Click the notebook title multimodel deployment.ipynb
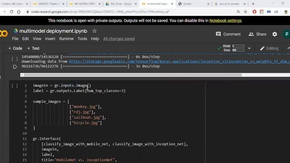Image resolution: width=290 pixels, height=163 pixels. 53,31
